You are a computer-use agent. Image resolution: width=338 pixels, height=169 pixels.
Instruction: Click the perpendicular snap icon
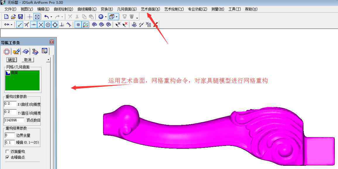[x=62, y=25]
